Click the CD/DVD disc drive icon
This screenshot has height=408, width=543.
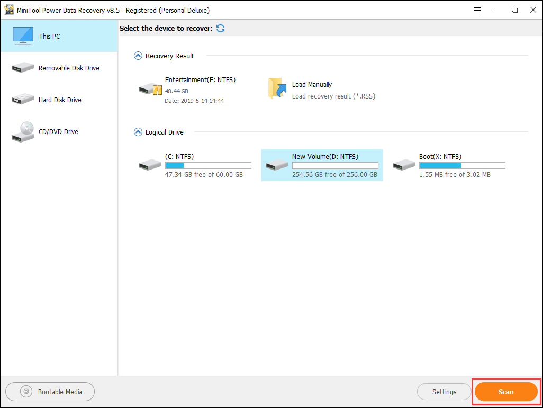pyautogui.click(x=23, y=132)
